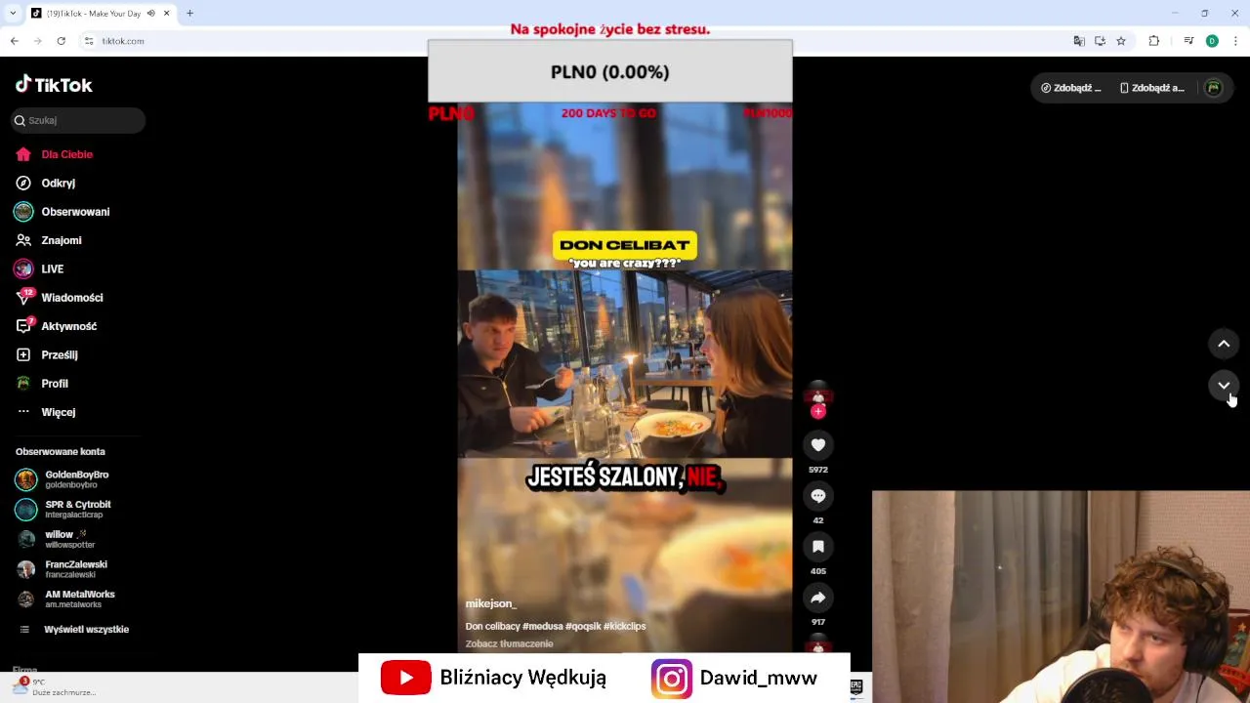Bookmark this page with the star

click(1121, 41)
